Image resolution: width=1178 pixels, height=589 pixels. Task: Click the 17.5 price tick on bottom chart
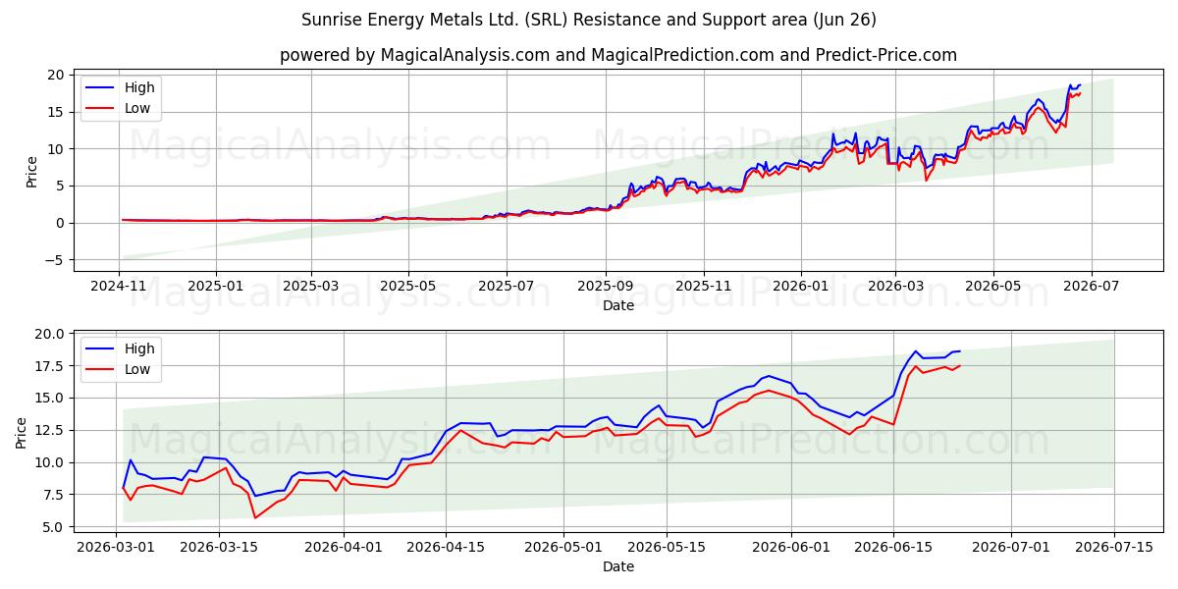(x=50, y=366)
